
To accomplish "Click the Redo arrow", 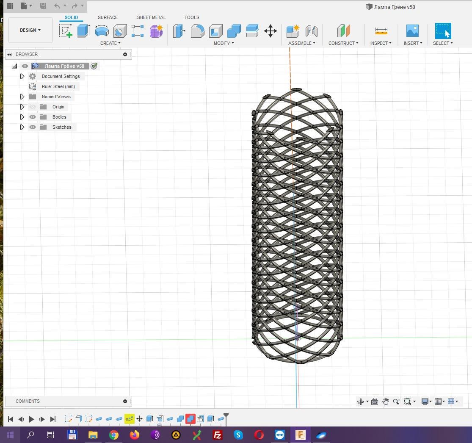I will [x=75, y=6].
